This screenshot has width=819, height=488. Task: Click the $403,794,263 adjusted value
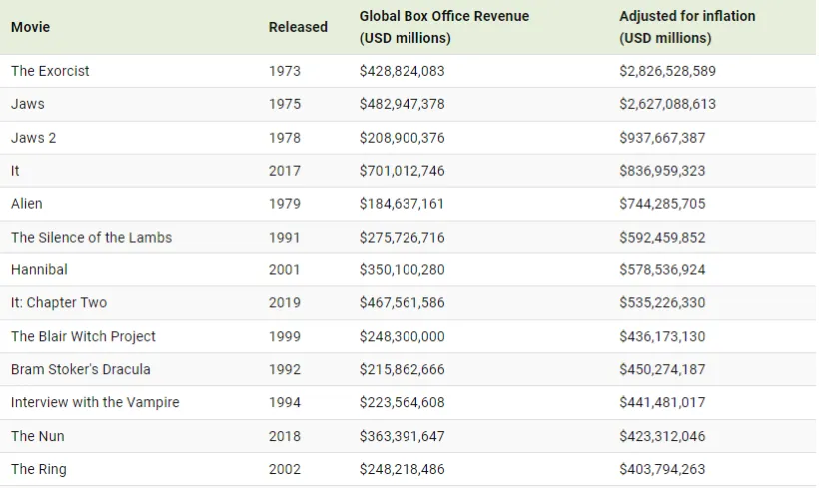tap(662, 469)
